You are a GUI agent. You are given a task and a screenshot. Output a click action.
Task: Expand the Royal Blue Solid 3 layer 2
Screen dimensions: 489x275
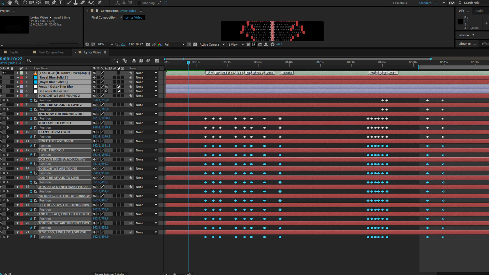[x=18, y=77]
